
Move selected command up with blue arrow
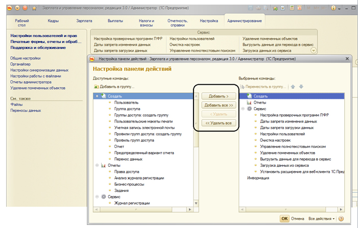coord(293,87)
